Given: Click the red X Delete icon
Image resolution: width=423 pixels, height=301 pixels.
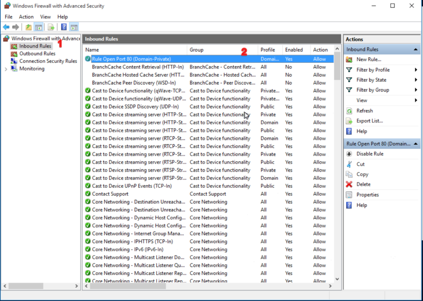Looking at the screenshot, I should pyautogui.click(x=349, y=184).
